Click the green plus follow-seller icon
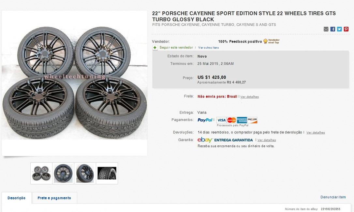The width and height of the screenshot is (354, 212). (155, 47)
